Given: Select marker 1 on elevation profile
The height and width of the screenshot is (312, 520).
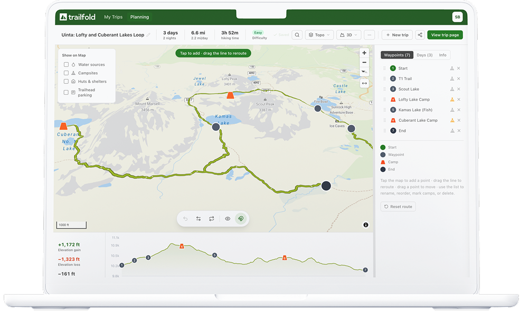Looking at the screenshot, I should (x=122, y=265).
